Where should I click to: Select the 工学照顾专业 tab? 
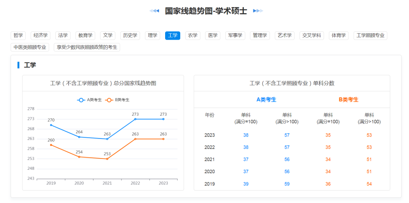[370, 35]
